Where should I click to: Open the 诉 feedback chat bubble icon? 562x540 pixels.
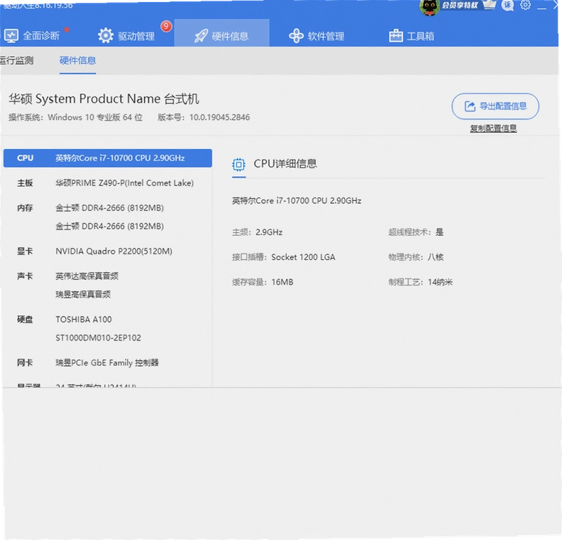pyautogui.click(x=507, y=5)
